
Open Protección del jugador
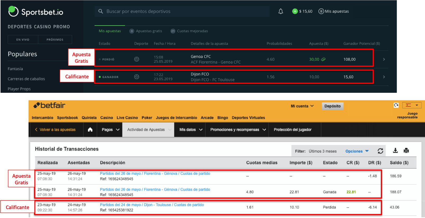pyautogui.click(x=293, y=129)
